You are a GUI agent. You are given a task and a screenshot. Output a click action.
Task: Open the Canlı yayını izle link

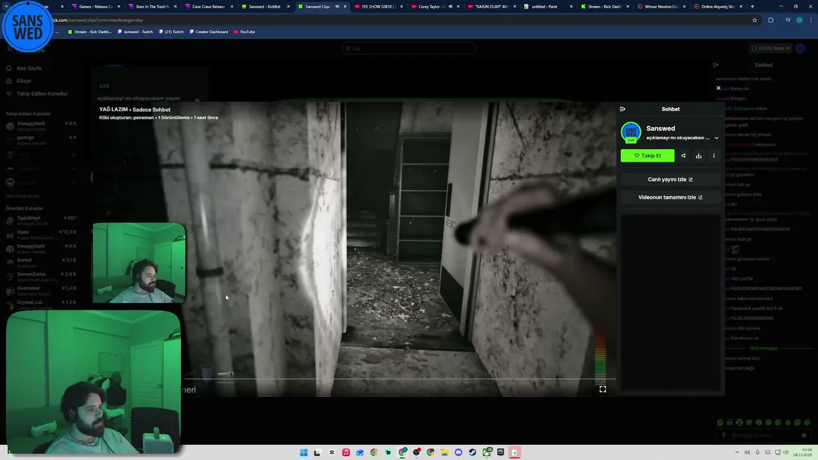click(x=670, y=180)
